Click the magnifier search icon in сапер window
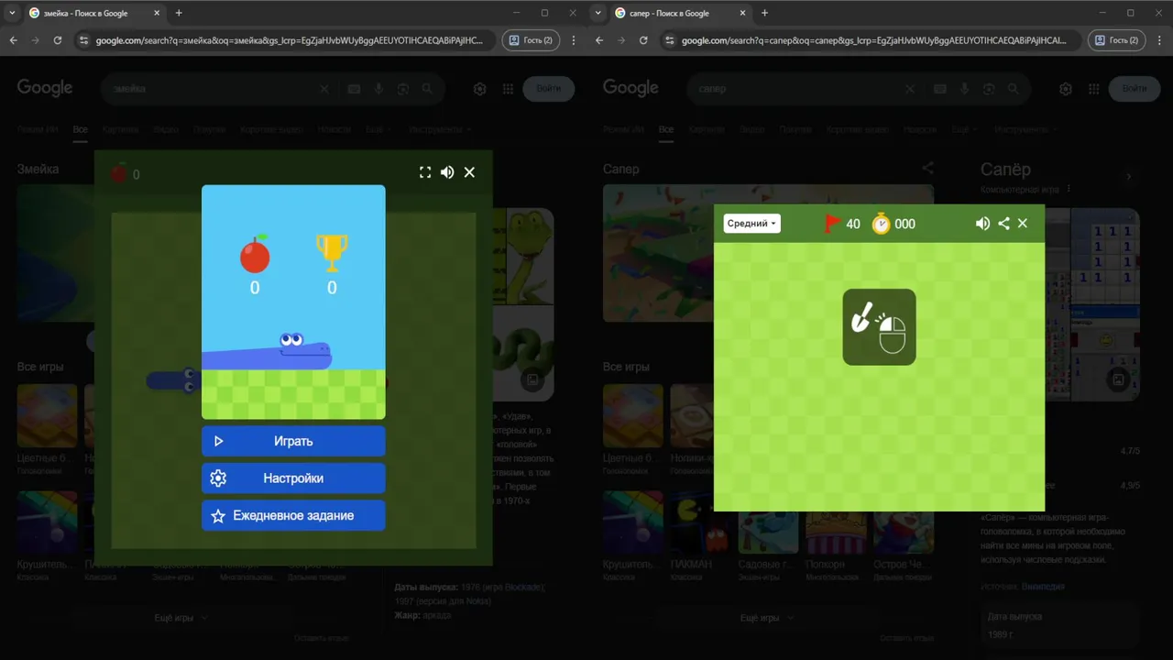 point(1013,89)
